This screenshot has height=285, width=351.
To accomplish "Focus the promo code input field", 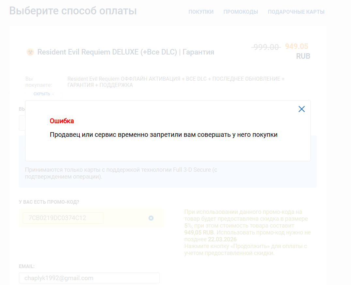I will tap(63, 218).
